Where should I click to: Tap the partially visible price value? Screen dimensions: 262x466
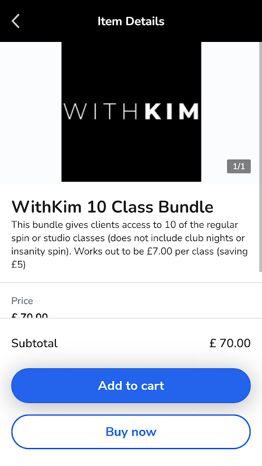pos(30,316)
